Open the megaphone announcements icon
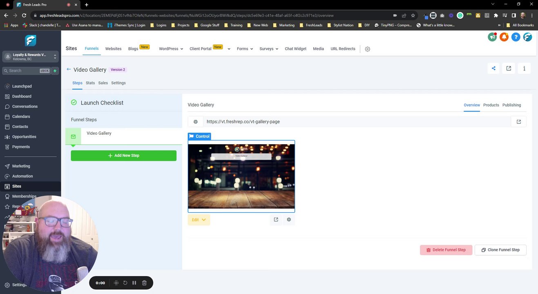The image size is (538, 294). tap(492, 37)
